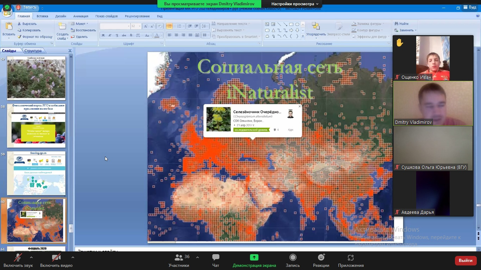The height and width of the screenshot is (270, 481).
Task: Open the Animation (Анимация) ribbon tab
Action: tap(81, 16)
